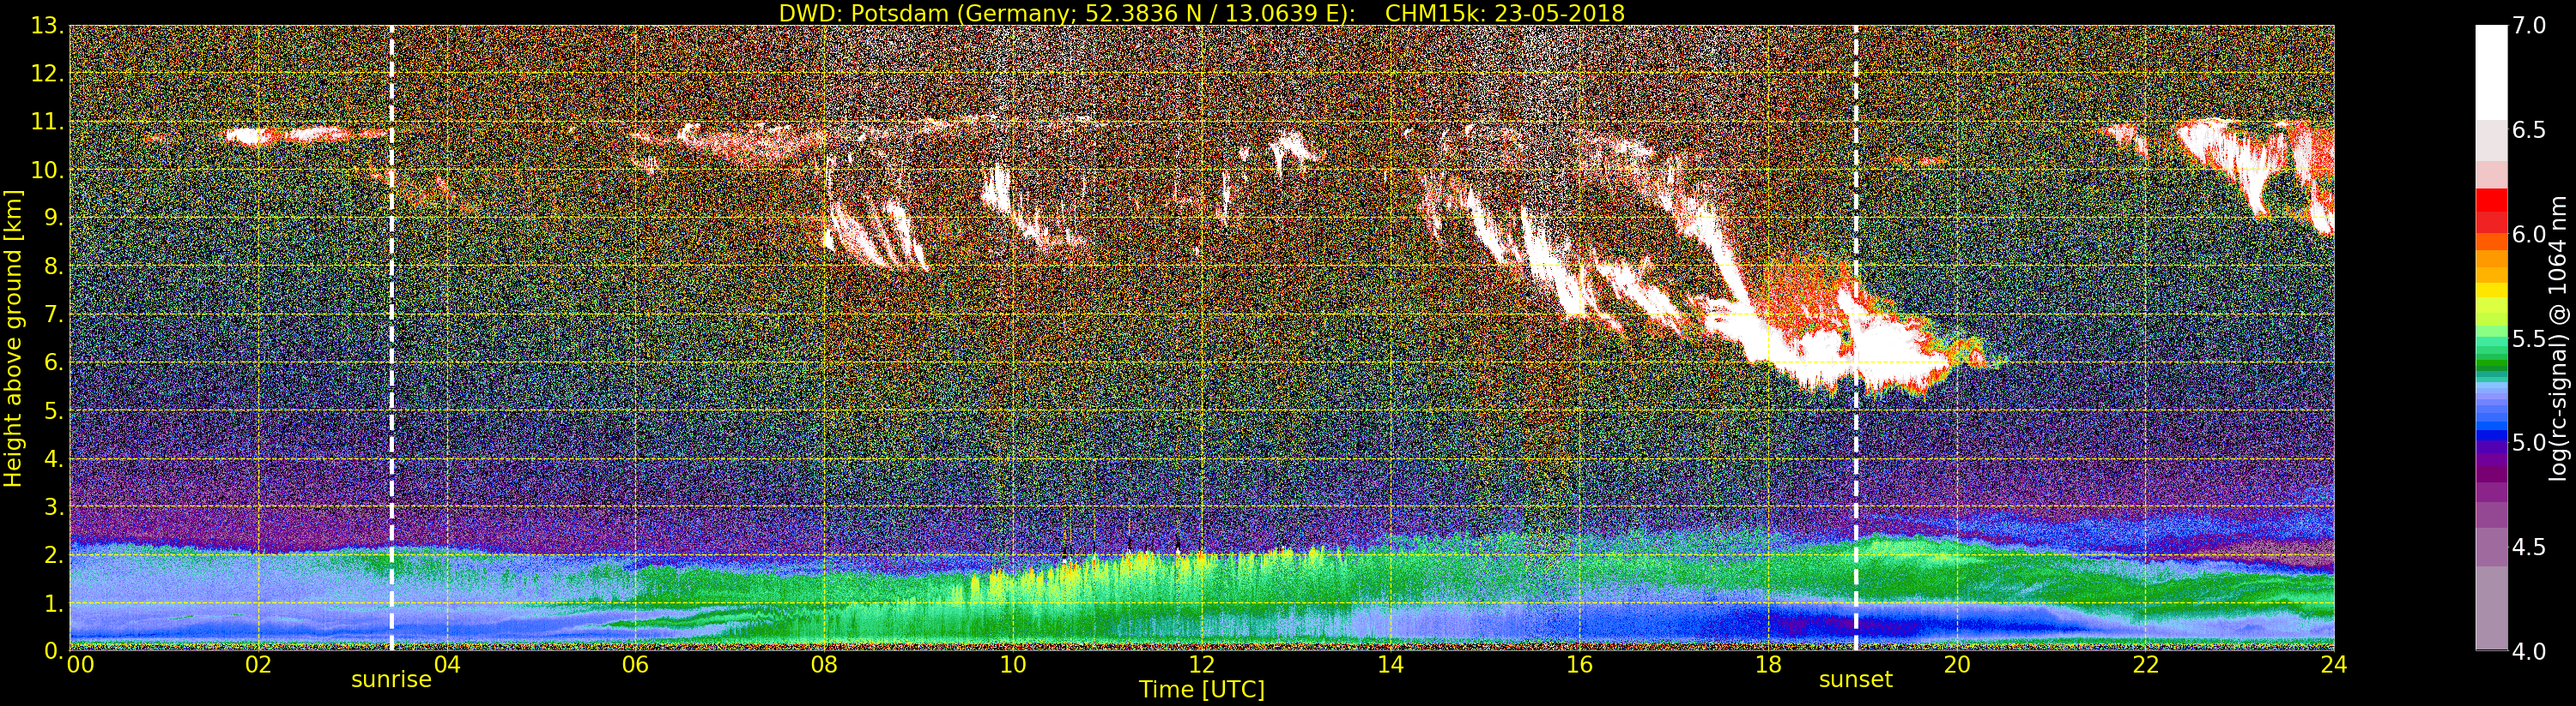Click the "06" time axis tick label

[x=636, y=664]
